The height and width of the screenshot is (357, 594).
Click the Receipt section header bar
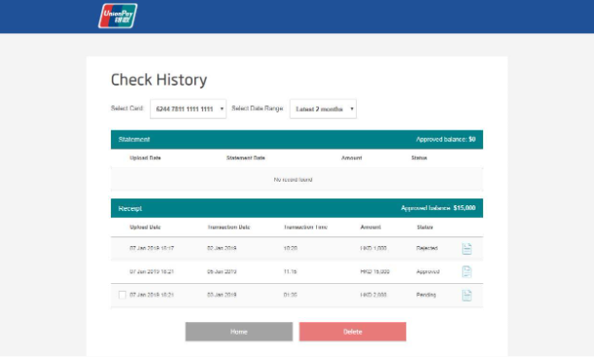(x=297, y=208)
